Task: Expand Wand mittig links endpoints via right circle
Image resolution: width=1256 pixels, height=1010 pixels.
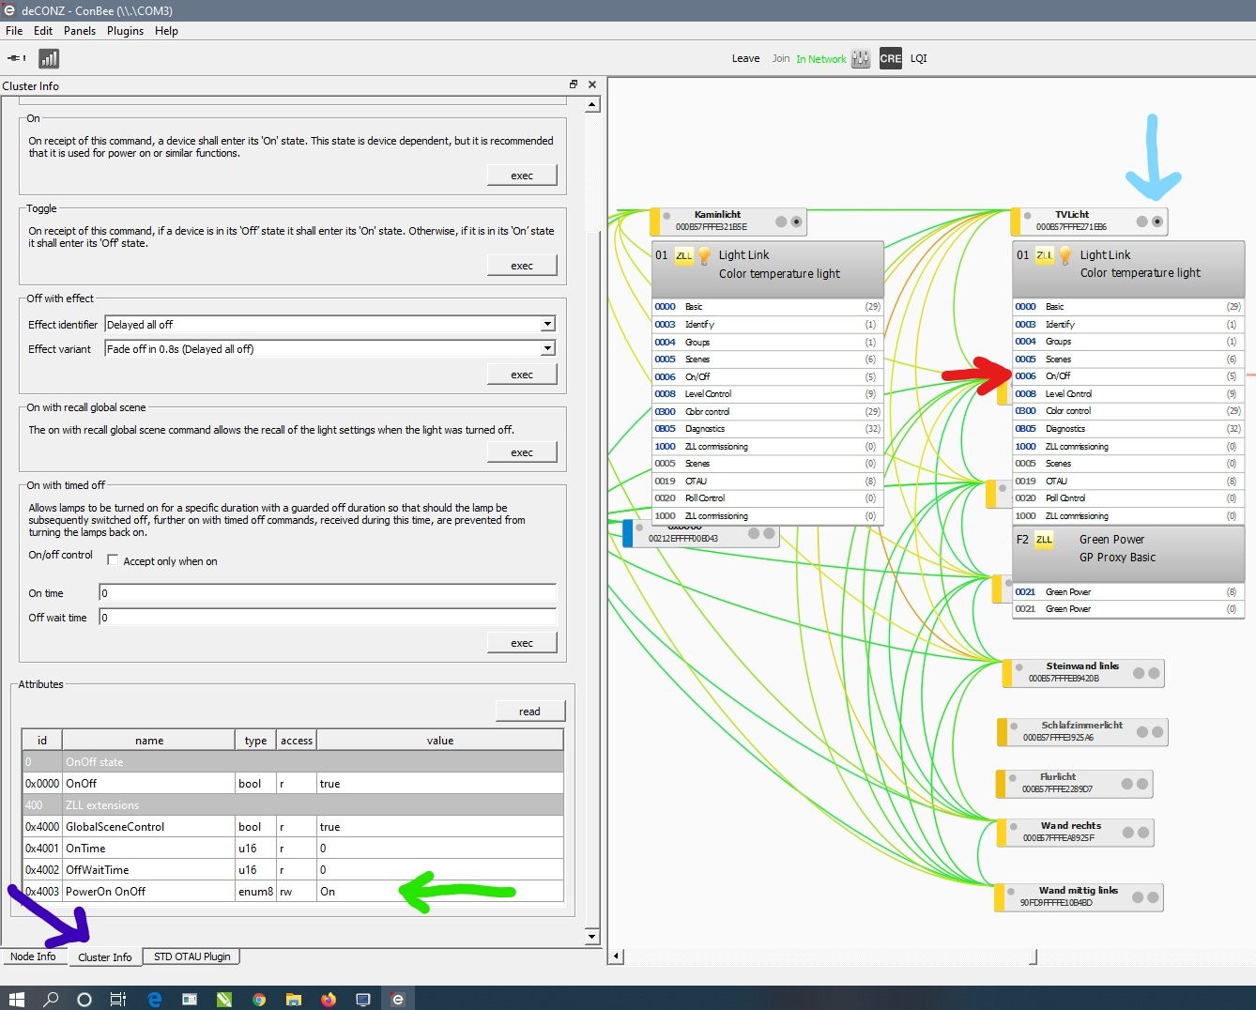Action: tap(1153, 897)
